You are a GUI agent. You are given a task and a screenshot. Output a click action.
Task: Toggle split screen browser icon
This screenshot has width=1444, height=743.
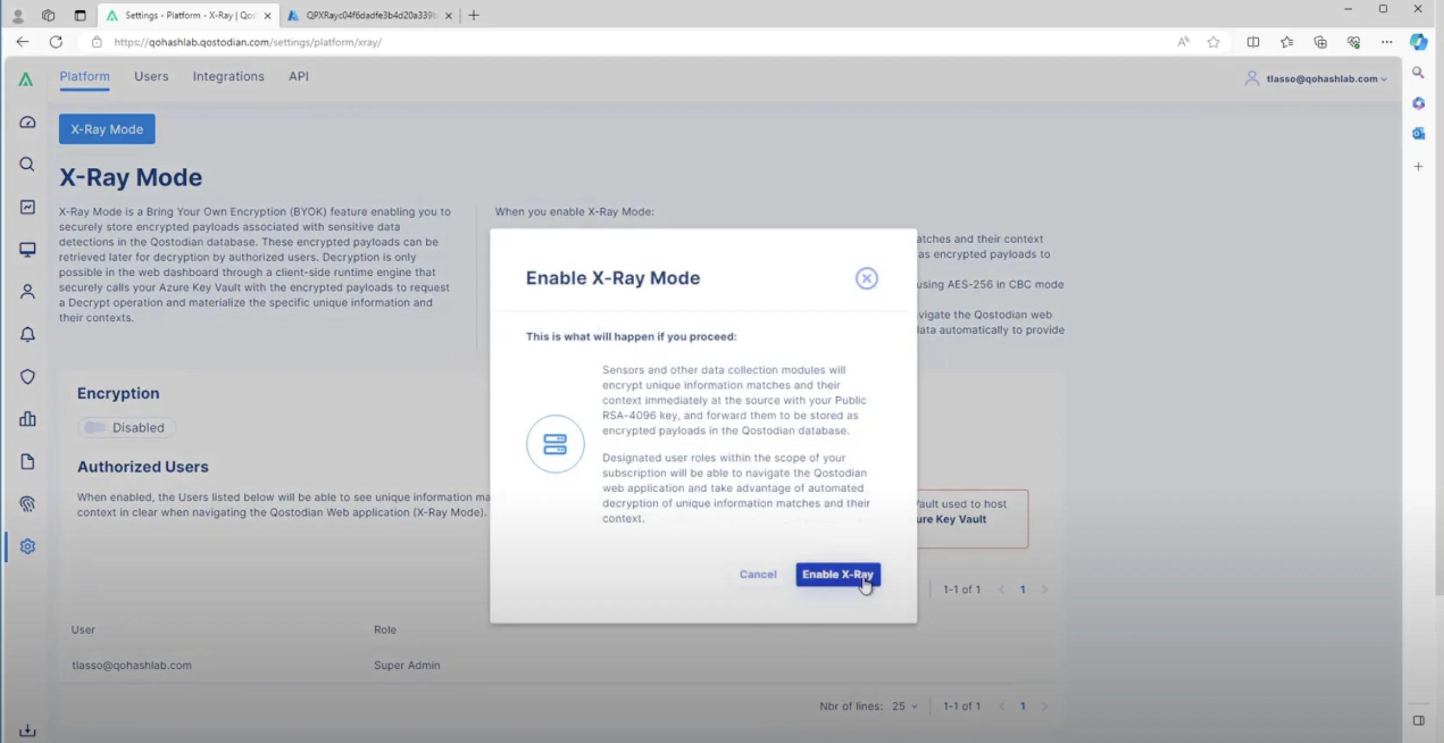[x=1253, y=42]
